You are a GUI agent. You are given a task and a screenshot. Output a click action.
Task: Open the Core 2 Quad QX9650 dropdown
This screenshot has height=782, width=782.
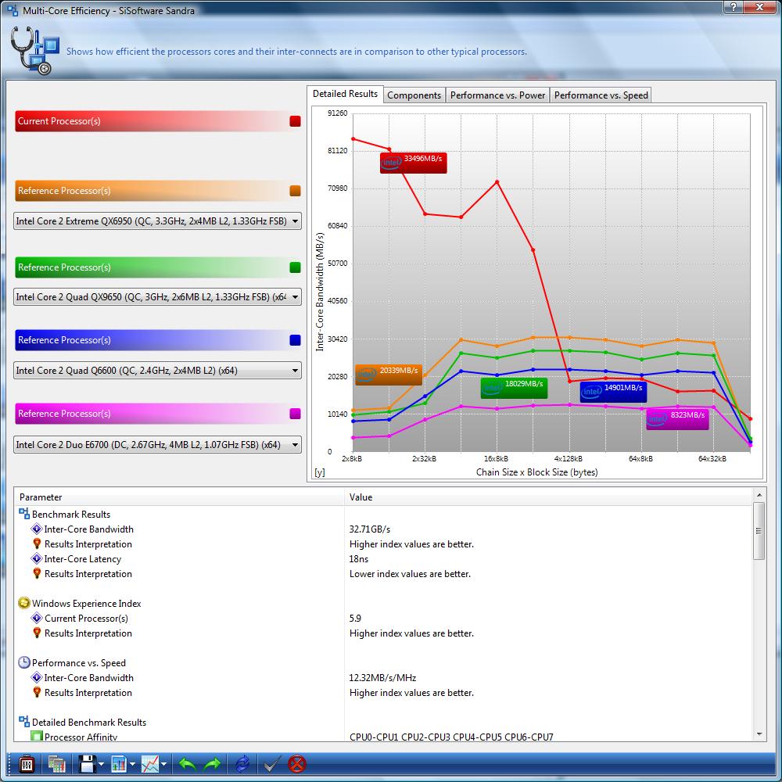[158, 296]
